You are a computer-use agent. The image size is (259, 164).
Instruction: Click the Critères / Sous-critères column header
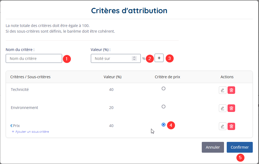point(30,77)
